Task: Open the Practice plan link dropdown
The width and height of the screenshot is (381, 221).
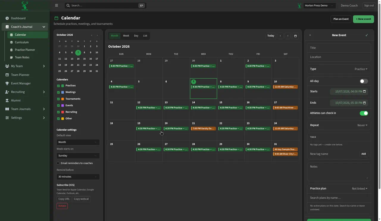Action: pos(360,189)
